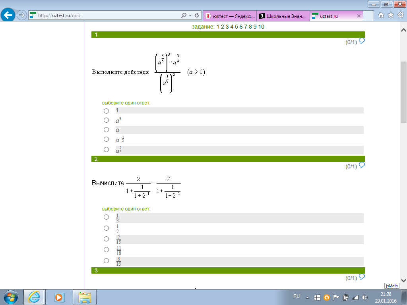Open the browser Tools gear icon

(x=400, y=15)
